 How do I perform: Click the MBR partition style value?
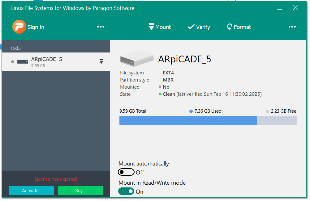tap(168, 80)
